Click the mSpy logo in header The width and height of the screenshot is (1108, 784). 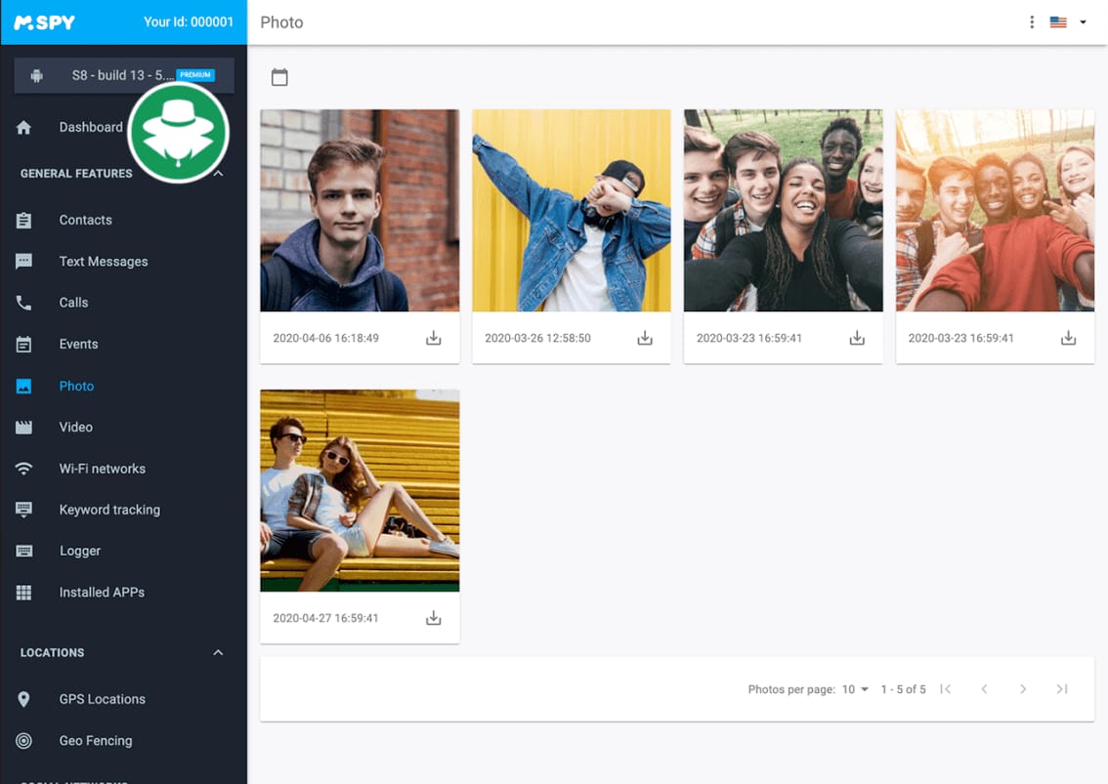44,22
